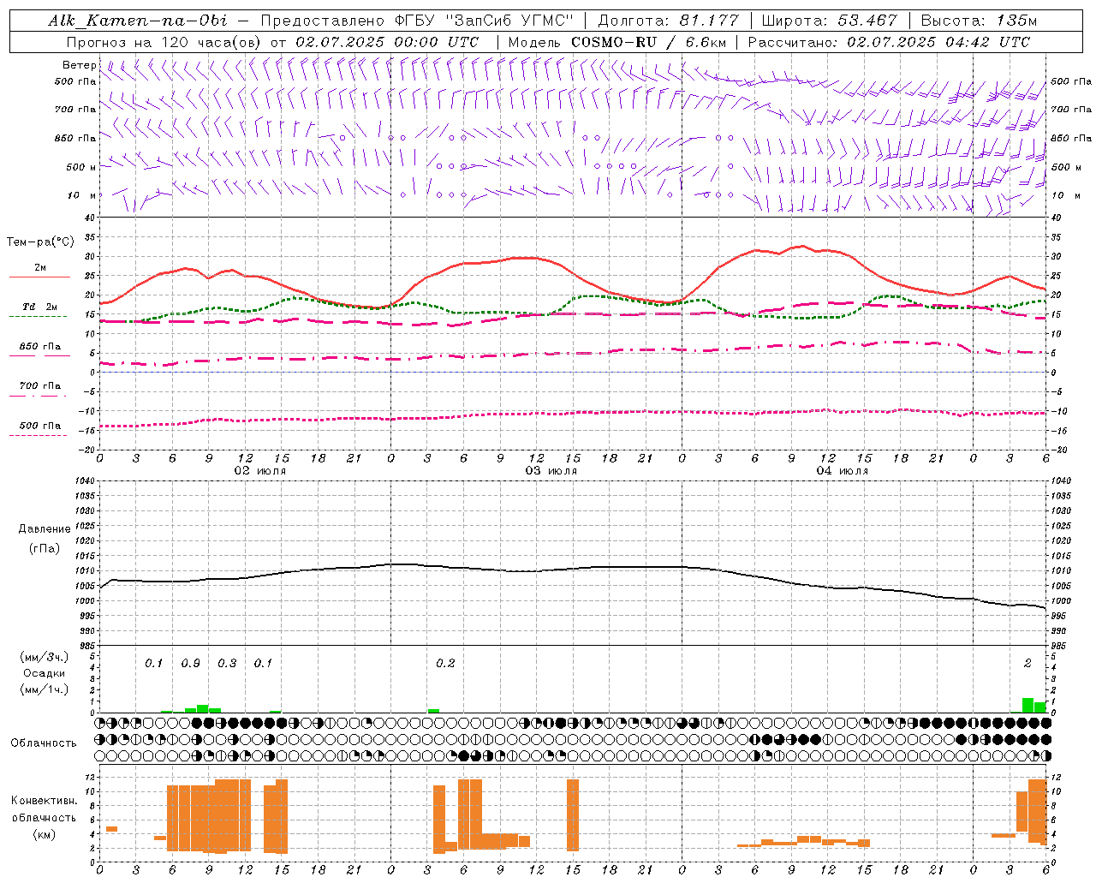Screen dimensions: 1096x877
Task: Click the 0.3 precipitation amount value
Action: 227,664
